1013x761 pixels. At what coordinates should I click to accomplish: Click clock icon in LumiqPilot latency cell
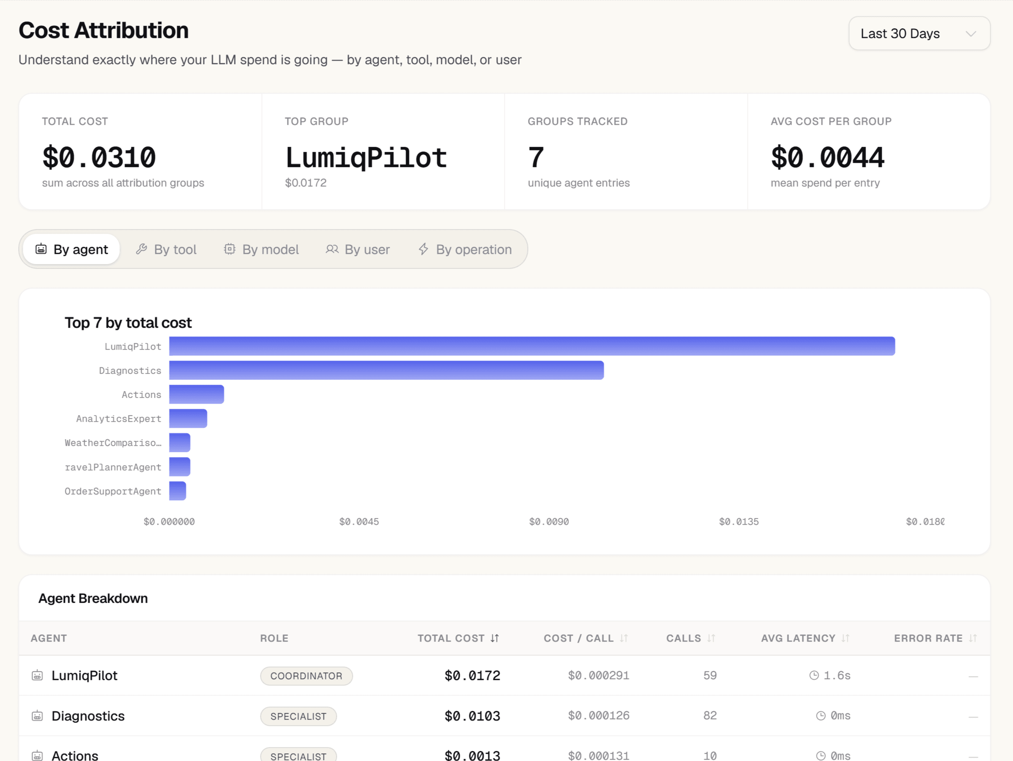pyautogui.click(x=814, y=675)
